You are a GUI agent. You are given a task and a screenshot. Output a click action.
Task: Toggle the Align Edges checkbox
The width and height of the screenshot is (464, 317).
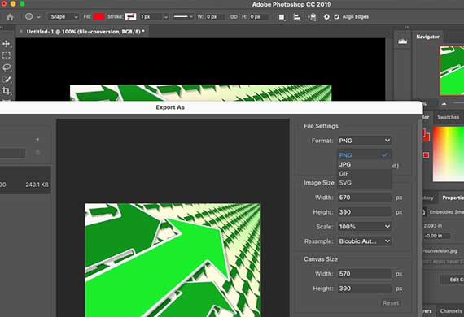coord(336,17)
